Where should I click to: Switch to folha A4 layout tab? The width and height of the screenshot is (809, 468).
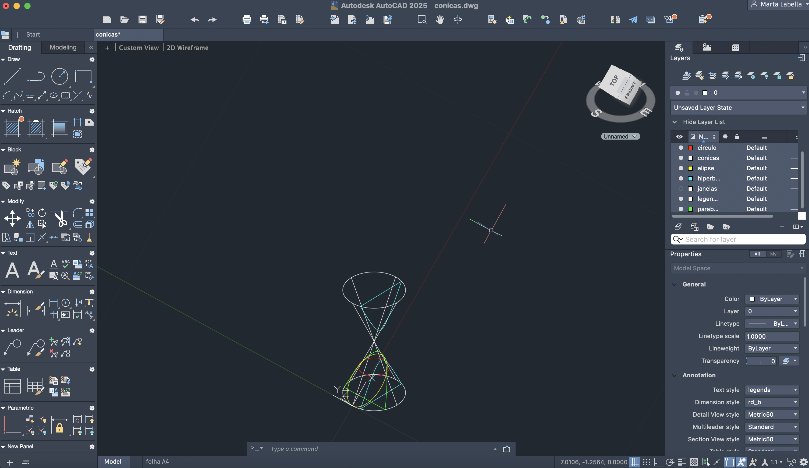pos(157,462)
